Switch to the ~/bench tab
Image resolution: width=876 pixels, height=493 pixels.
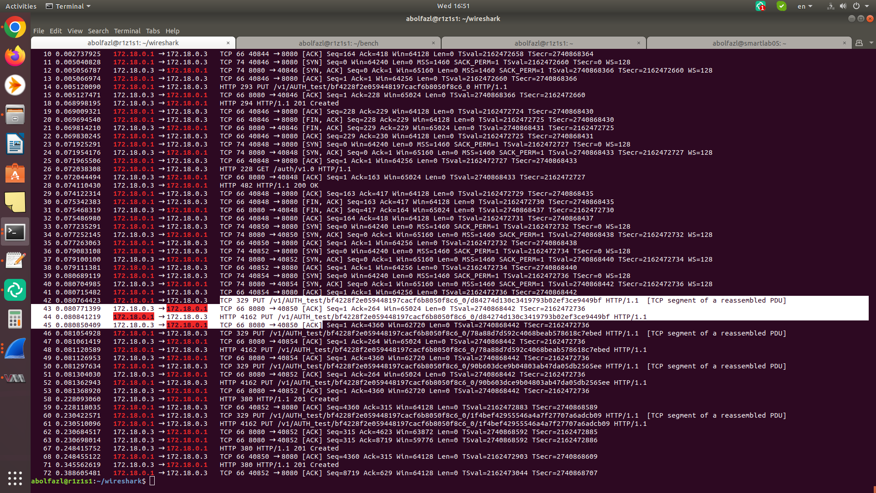click(338, 43)
